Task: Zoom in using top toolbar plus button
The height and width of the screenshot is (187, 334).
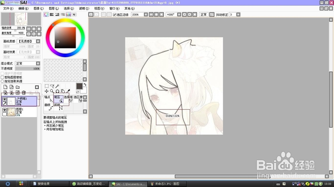Action: (x=156, y=14)
